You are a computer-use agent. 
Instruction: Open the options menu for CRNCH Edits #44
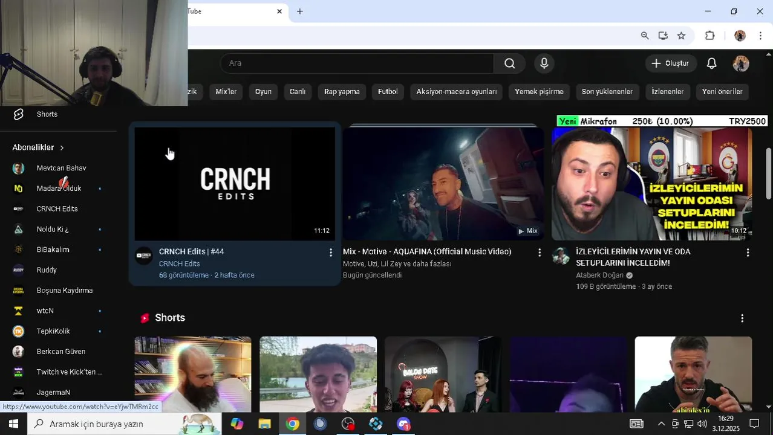[x=330, y=253]
